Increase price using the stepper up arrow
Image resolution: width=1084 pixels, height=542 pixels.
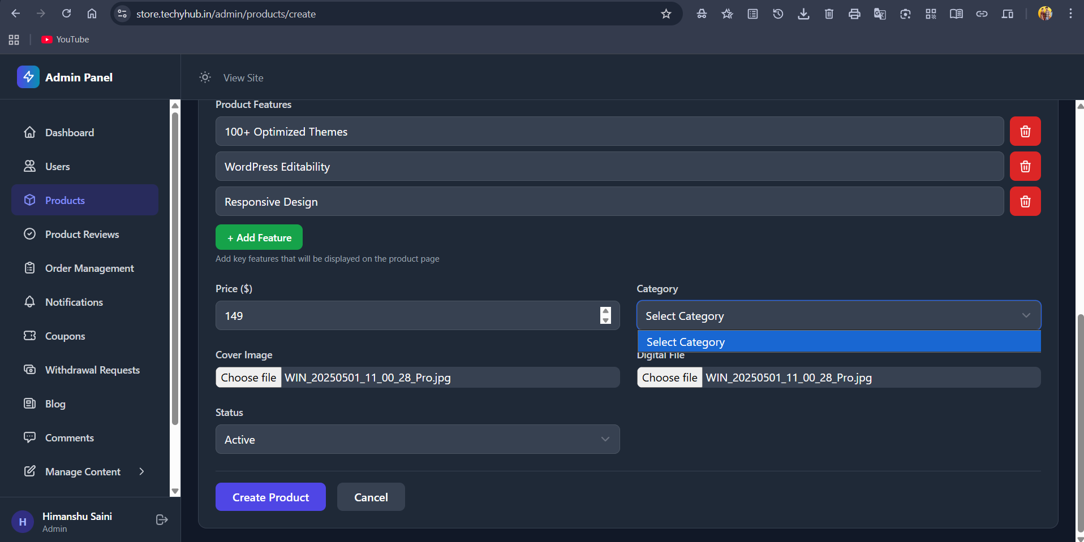(x=605, y=311)
